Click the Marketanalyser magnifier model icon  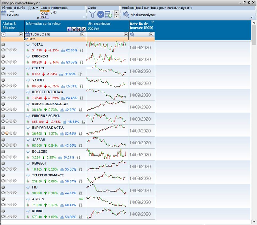(x=126, y=15)
